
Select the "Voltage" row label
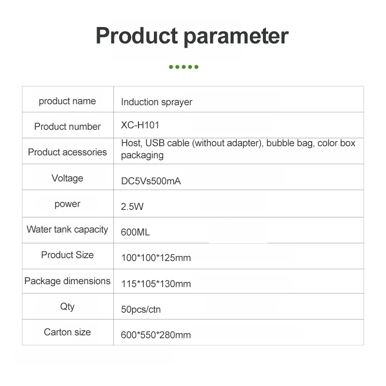[67, 178]
